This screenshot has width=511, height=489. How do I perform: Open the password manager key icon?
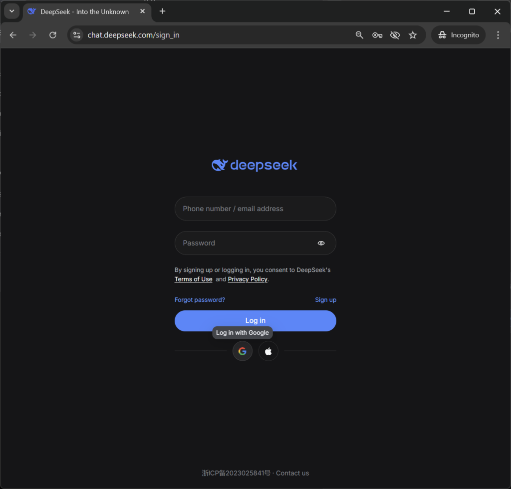[377, 35]
